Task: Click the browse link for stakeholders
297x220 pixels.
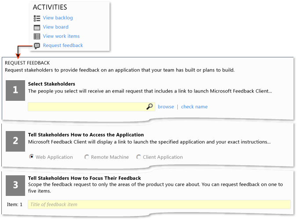Action: coord(166,107)
